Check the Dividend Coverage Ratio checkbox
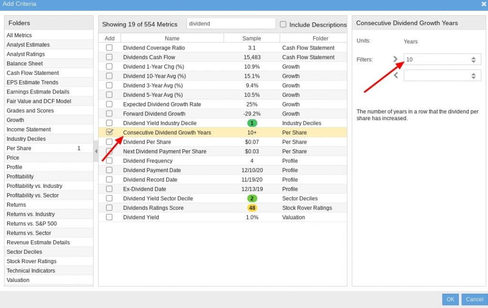This screenshot has width=488, height=308. pos(109,48)
